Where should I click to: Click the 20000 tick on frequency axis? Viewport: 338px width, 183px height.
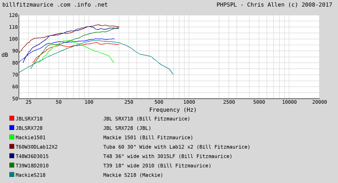coord(320,102)
